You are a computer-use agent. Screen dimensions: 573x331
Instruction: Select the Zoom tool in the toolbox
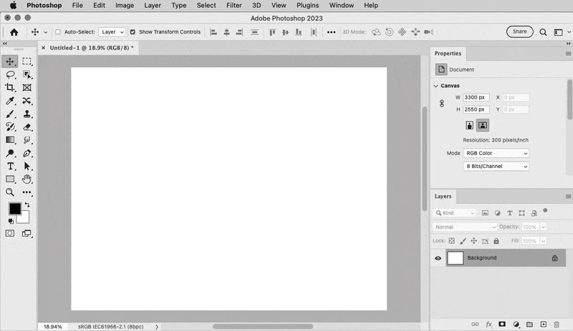tap(10, 192)
